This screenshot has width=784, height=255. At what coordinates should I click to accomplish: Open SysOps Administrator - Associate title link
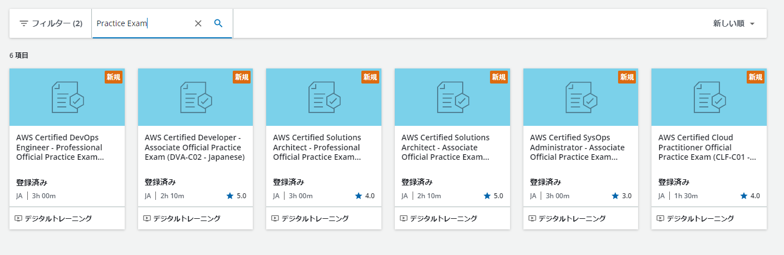click(578, 148)
